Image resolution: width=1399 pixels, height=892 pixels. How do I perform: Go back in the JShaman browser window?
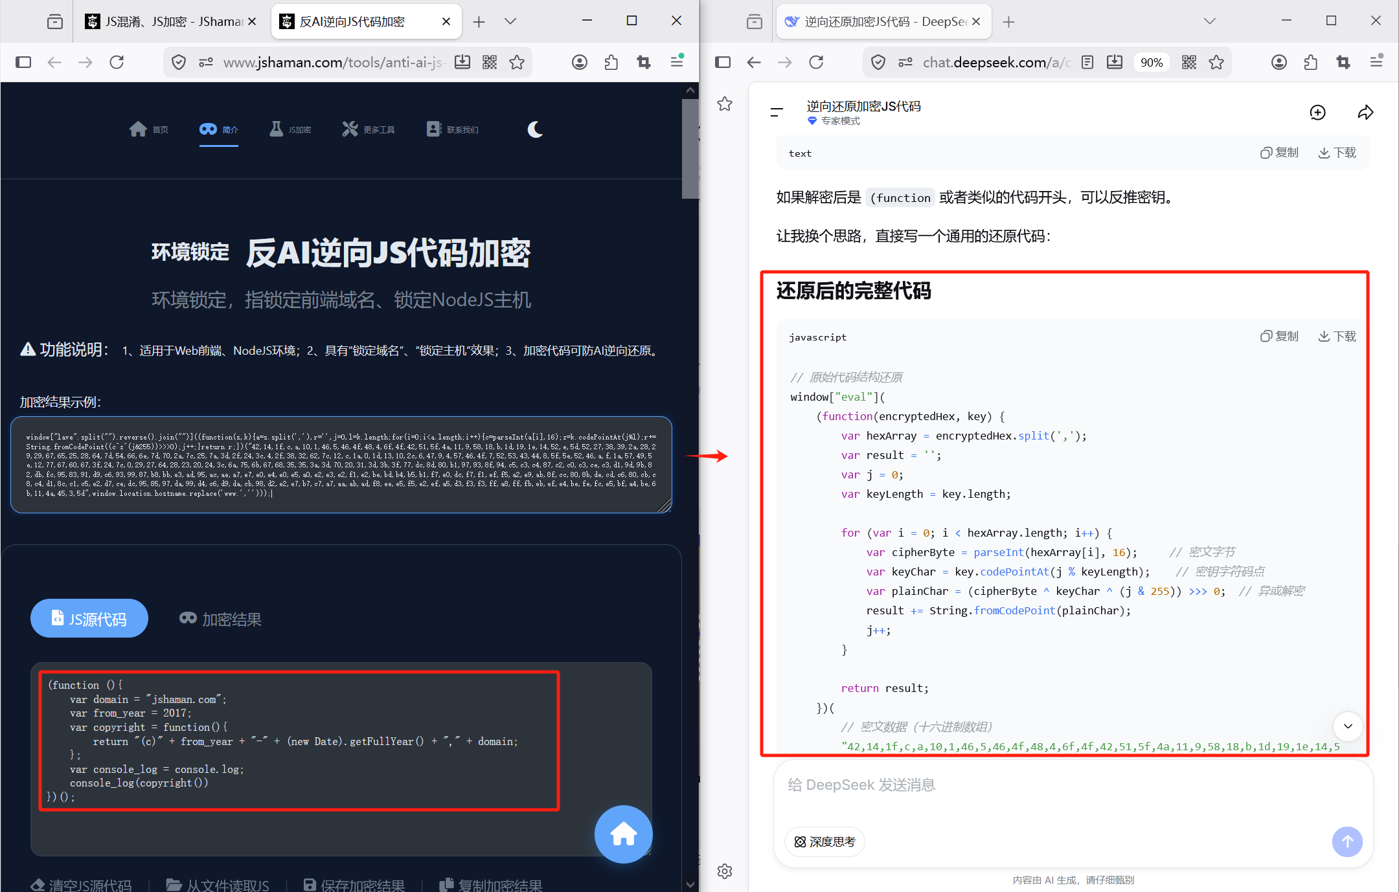54,62
